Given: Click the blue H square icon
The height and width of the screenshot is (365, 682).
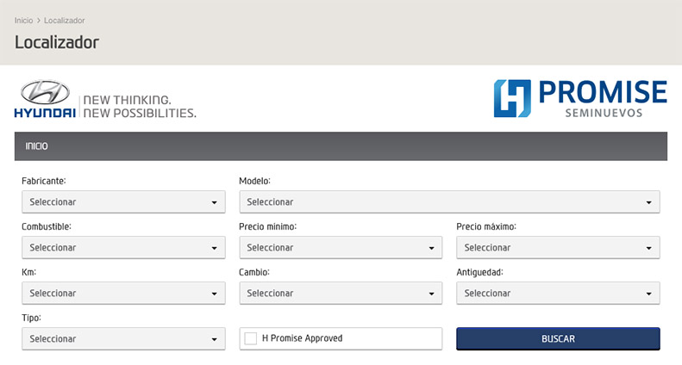Looking at the screenshot, I should pyautogui.click(x=512, y=99).
